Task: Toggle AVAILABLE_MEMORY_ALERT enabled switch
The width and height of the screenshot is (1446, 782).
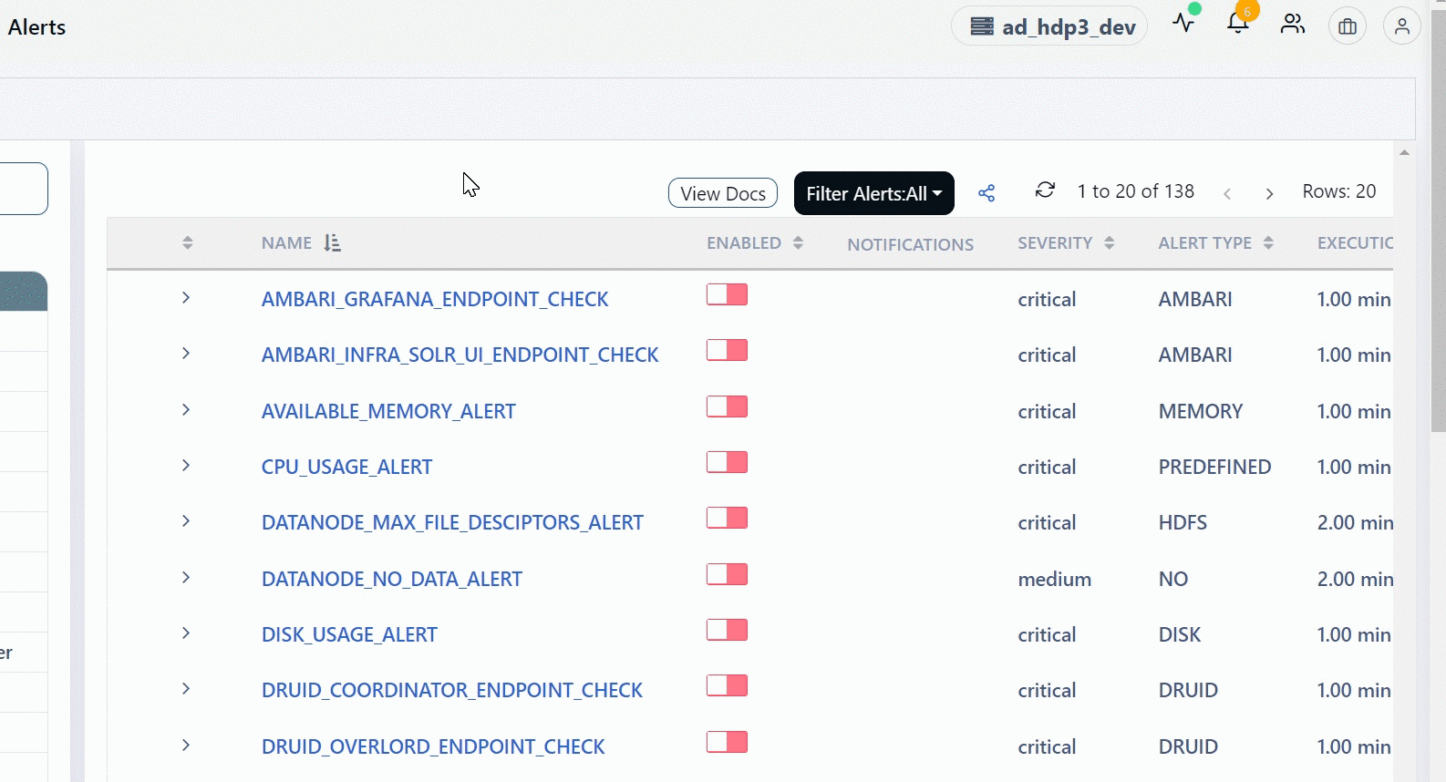Action: (727, 406)
